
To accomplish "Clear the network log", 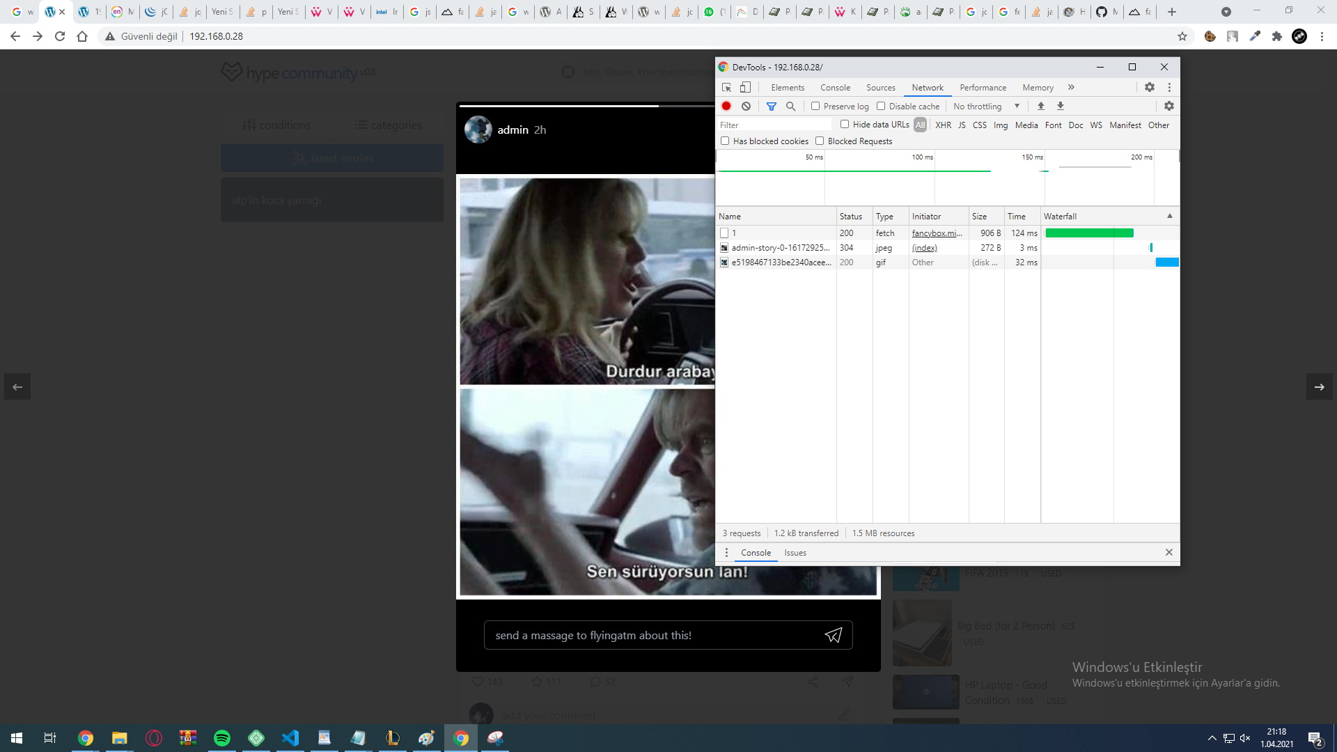I will tap(746, 106).
